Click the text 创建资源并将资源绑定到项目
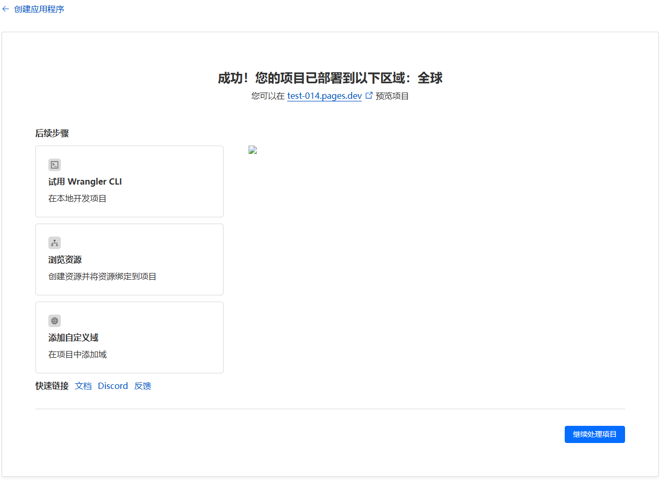The width and height of the screenshot is (663, 482). [x=102, y=277]
